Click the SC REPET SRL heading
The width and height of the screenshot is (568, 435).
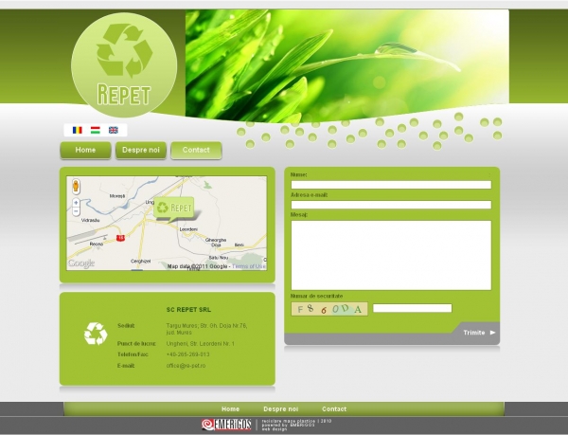(x=188, y=310)
